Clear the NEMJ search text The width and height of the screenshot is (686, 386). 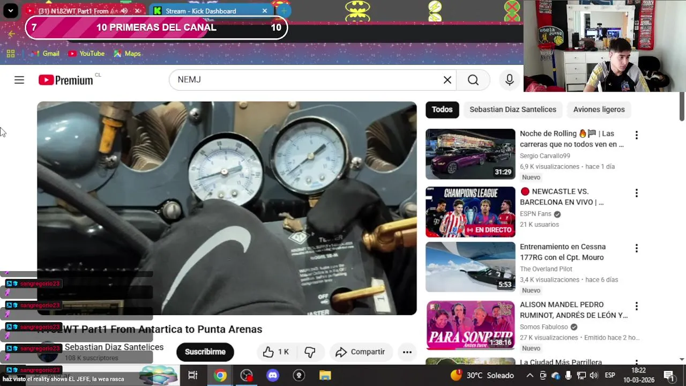[x=448, y=80]
